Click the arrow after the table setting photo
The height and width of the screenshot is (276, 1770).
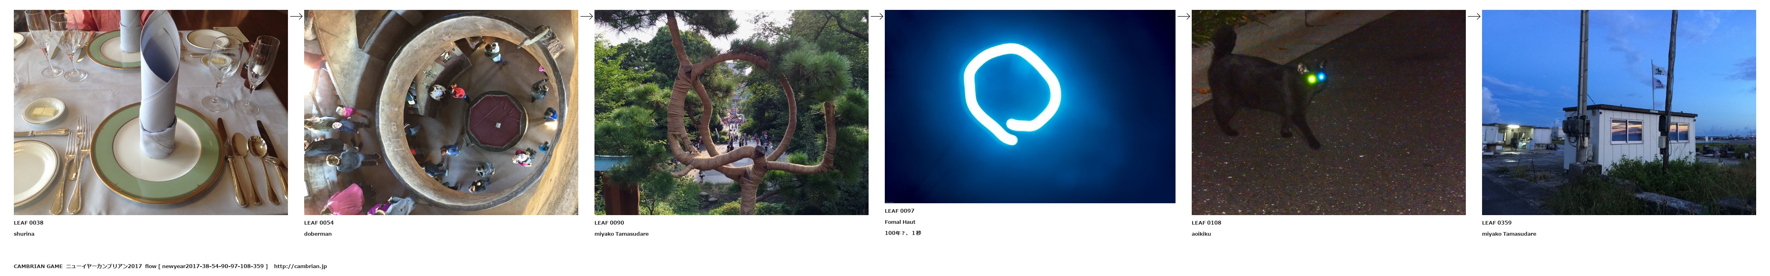tap(296, 17)
